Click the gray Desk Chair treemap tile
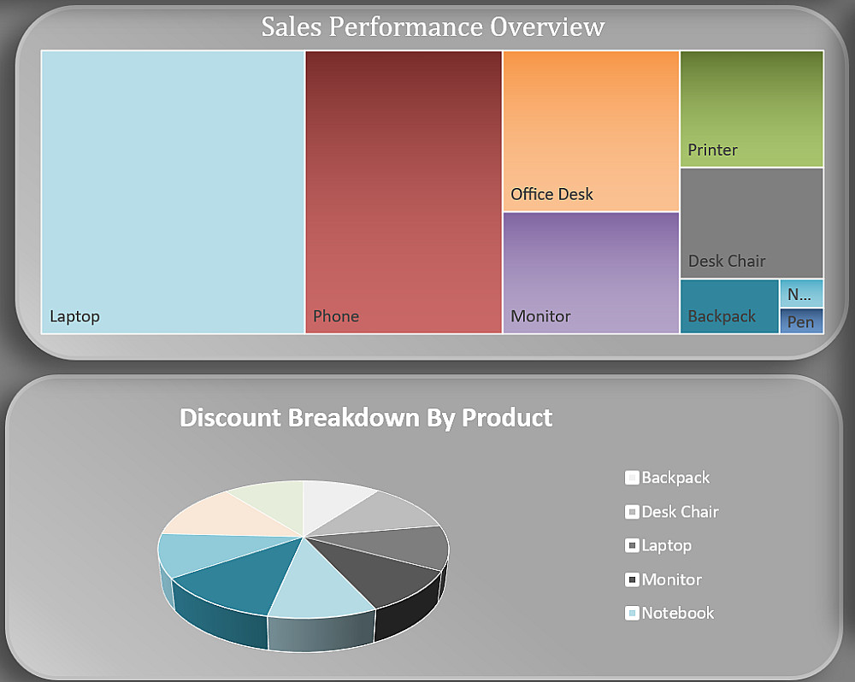The image size is (855, 682). (752, 223)
